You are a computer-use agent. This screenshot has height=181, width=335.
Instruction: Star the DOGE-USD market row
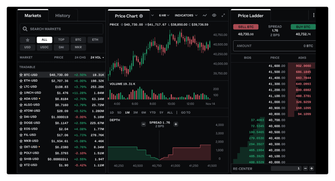[21, 123]
